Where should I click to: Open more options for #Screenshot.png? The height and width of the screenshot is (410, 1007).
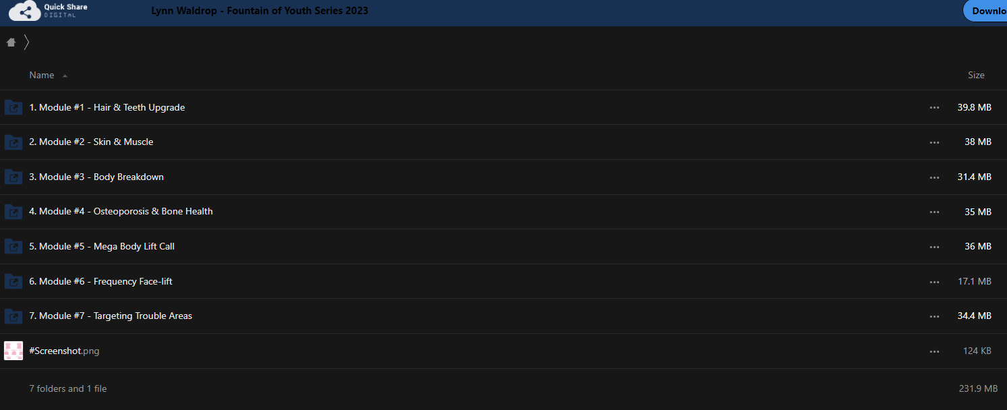click(x=934, y=351)
